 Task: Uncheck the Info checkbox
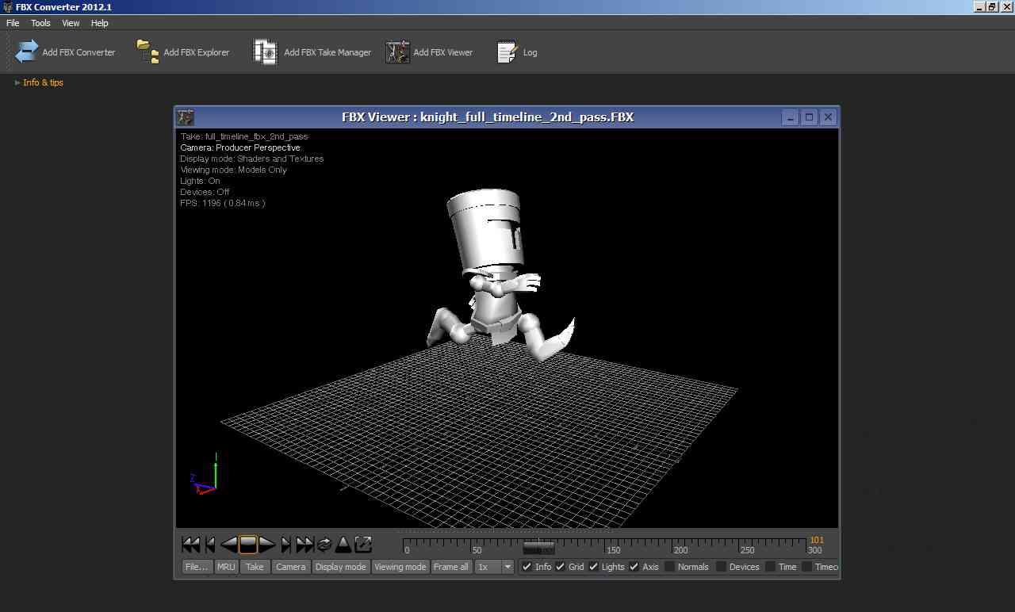(527, 567)
